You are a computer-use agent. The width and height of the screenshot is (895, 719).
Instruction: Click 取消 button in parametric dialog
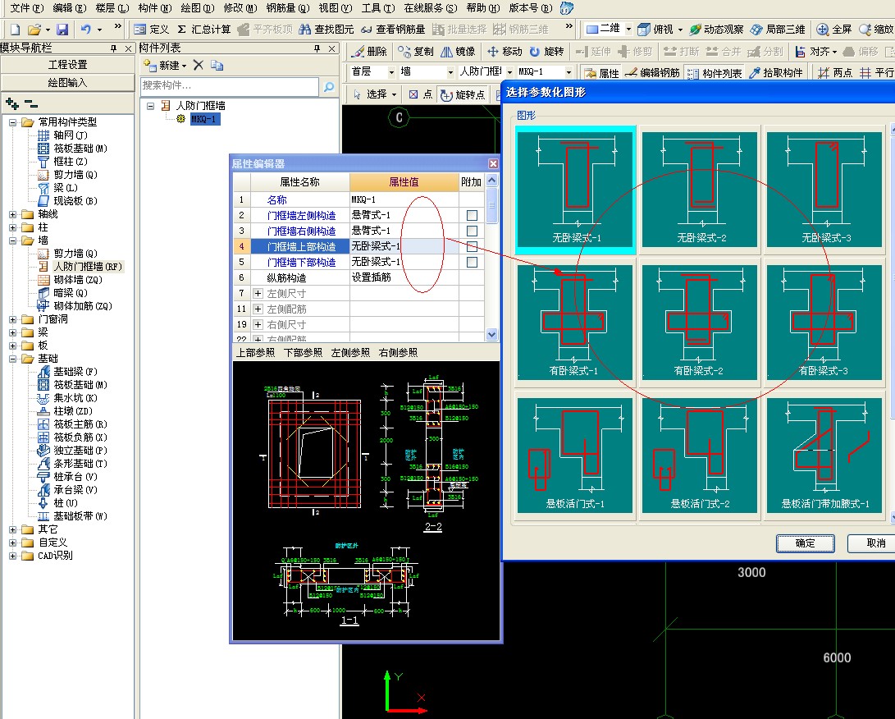tap(874, 543)
